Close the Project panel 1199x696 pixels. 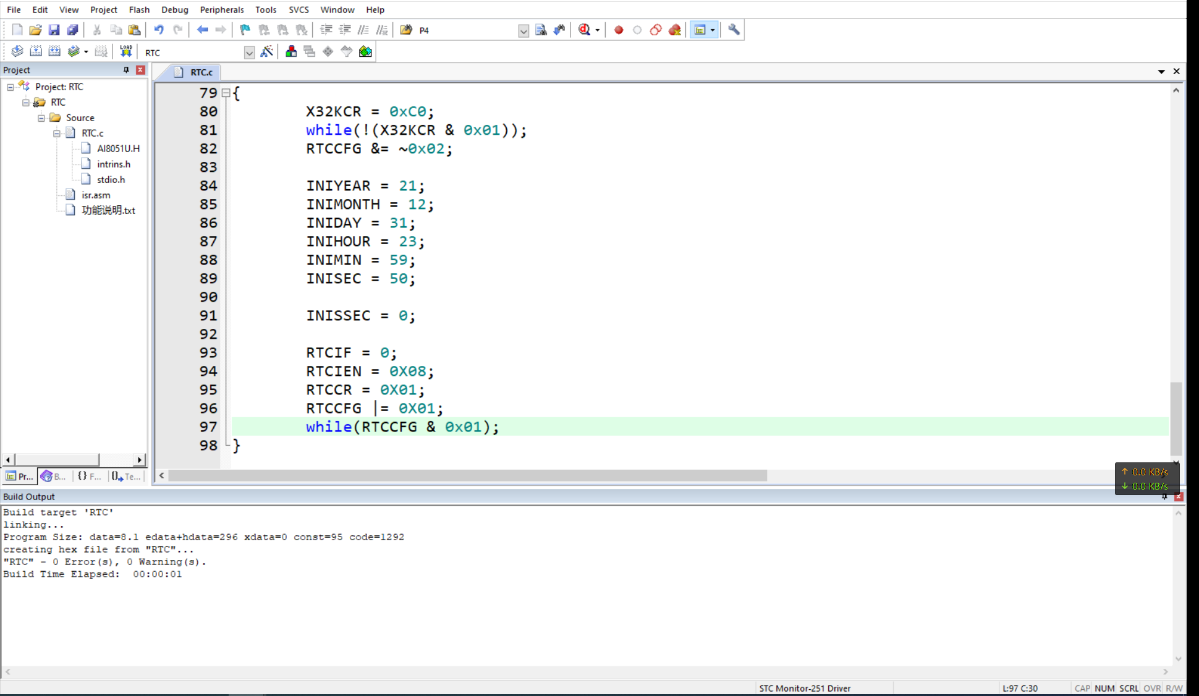[140, 70]
